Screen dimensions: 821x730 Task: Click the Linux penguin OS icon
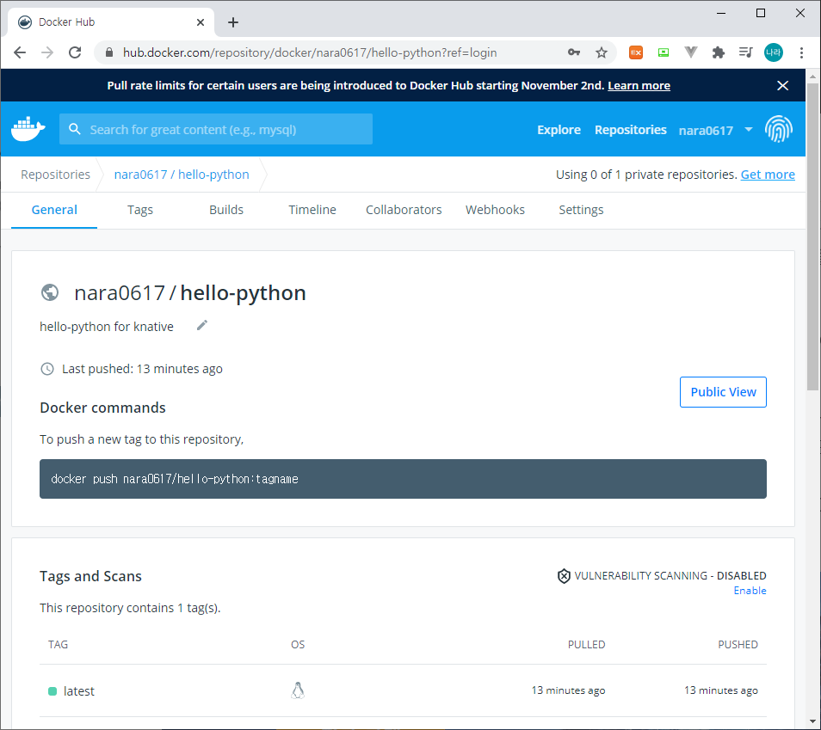pos(298,690)
